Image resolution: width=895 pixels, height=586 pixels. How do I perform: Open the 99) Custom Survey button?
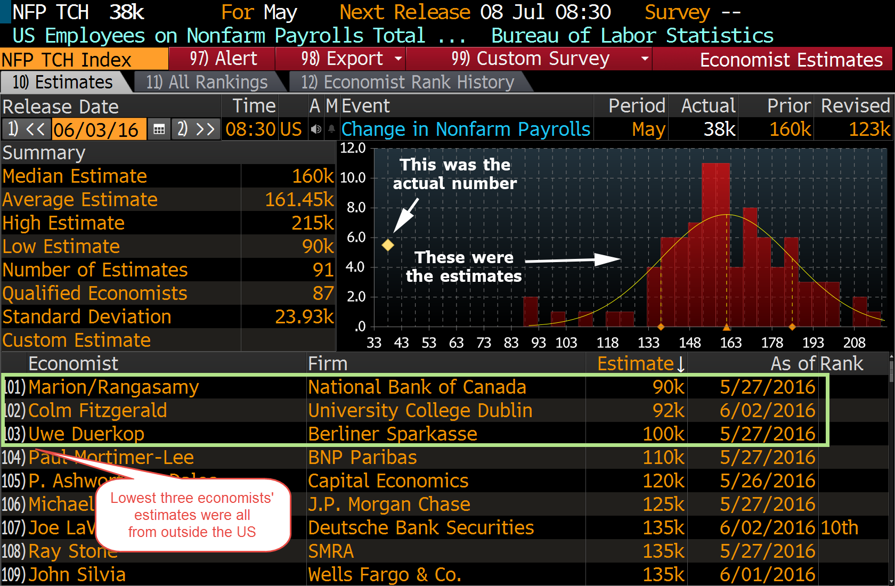(x=530, y=59)
